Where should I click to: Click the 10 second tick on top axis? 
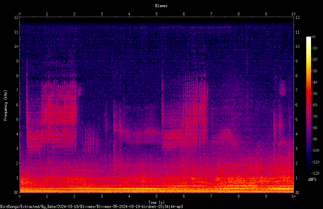point(293,14)
